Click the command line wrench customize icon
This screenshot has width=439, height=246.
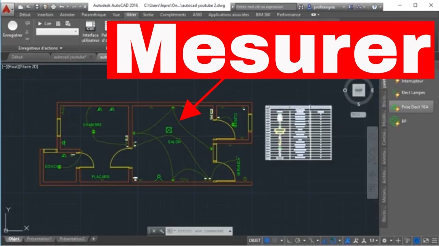coord(162,231)
